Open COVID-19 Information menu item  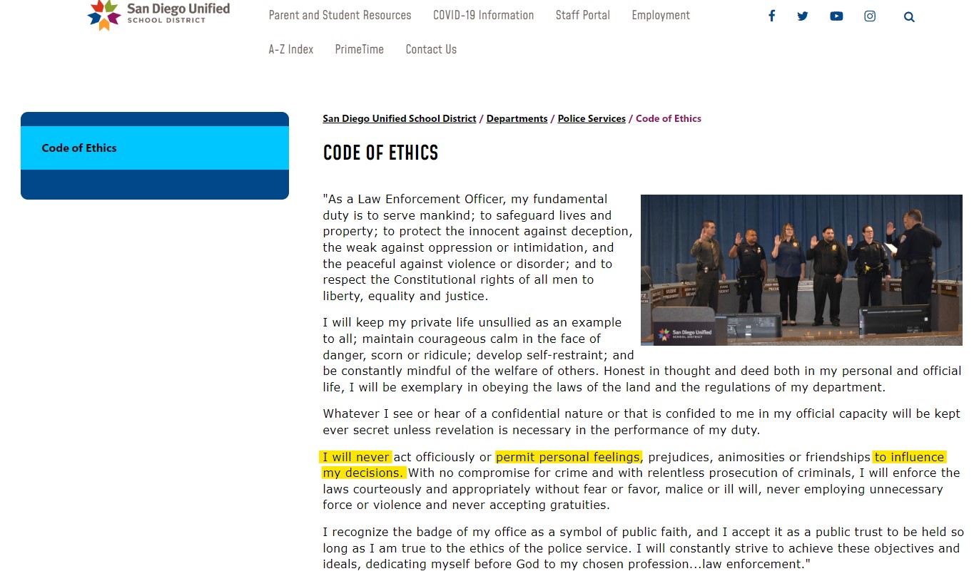[x=483, y=15]
